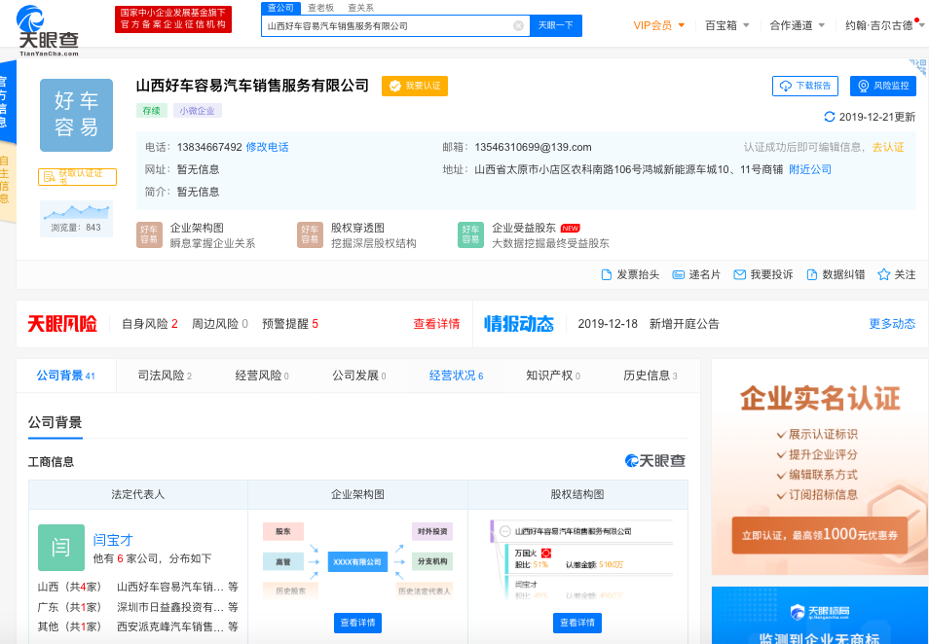
Task: Click the refresh icon beside 2019-12-21更新
Action: click(x=830, y=117)
